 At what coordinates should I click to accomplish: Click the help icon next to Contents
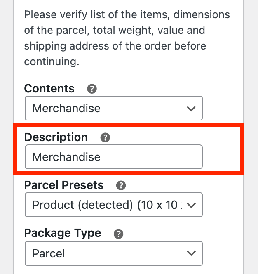tap(92, 89)
